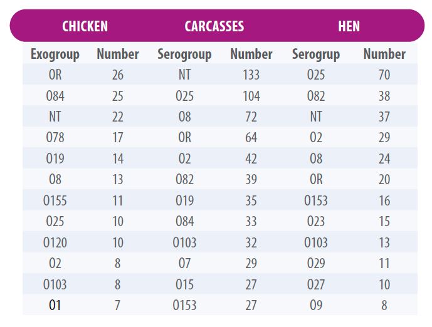Select the 07 serogroup cell
This screenshot has height=327, width=432.
coord(184,263)
